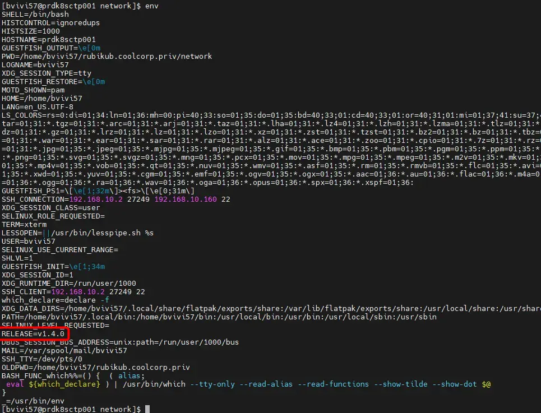Click the 'env' command on the first line
The image size is (541, 413).
[x=151, y=6]
